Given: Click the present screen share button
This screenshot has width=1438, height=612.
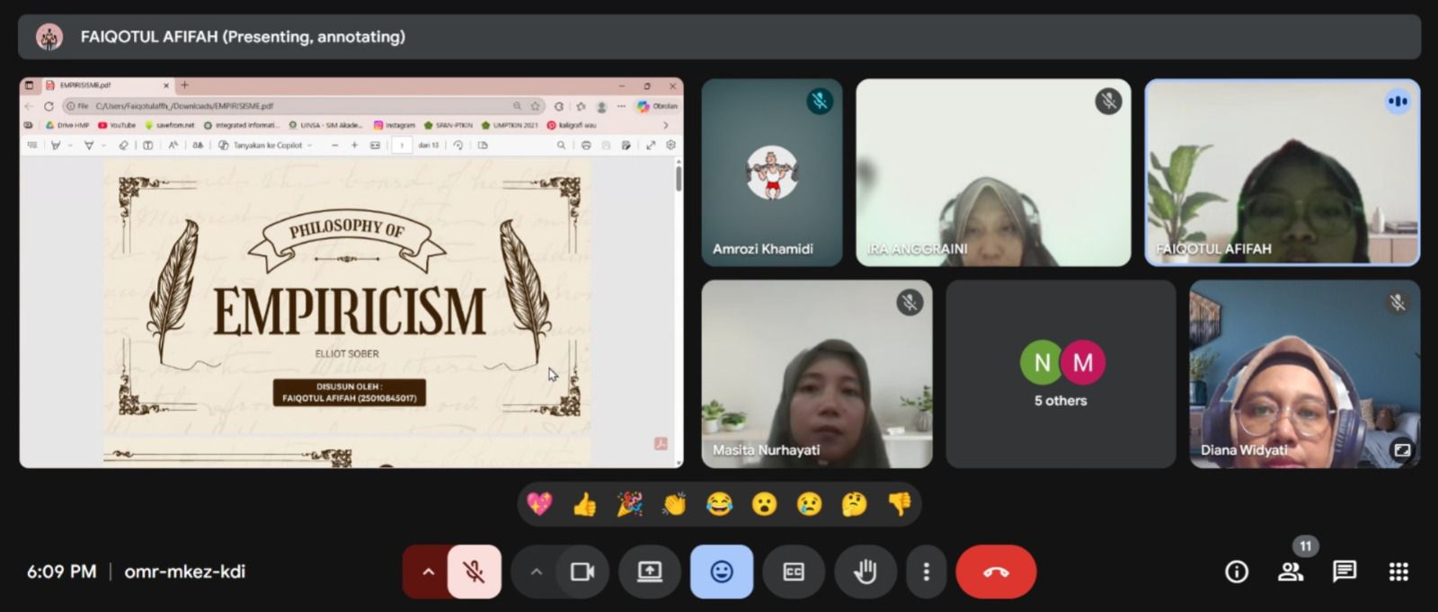Looking at the screenshot, I should pyautogui.click(x=650, y=572).
